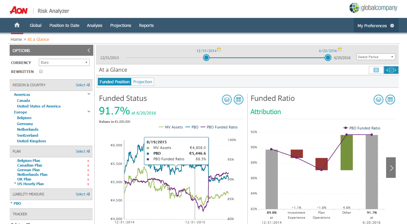Open table view for Funded Status
The width and height of the screenshot is (407, 224).
pos(238,100)
